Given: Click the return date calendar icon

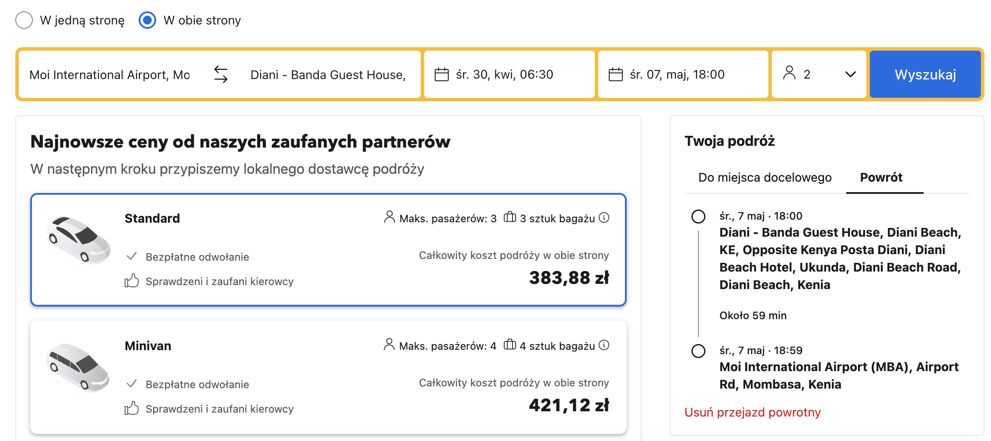Looking at the screenshot, I should click(x=615, y=75).
